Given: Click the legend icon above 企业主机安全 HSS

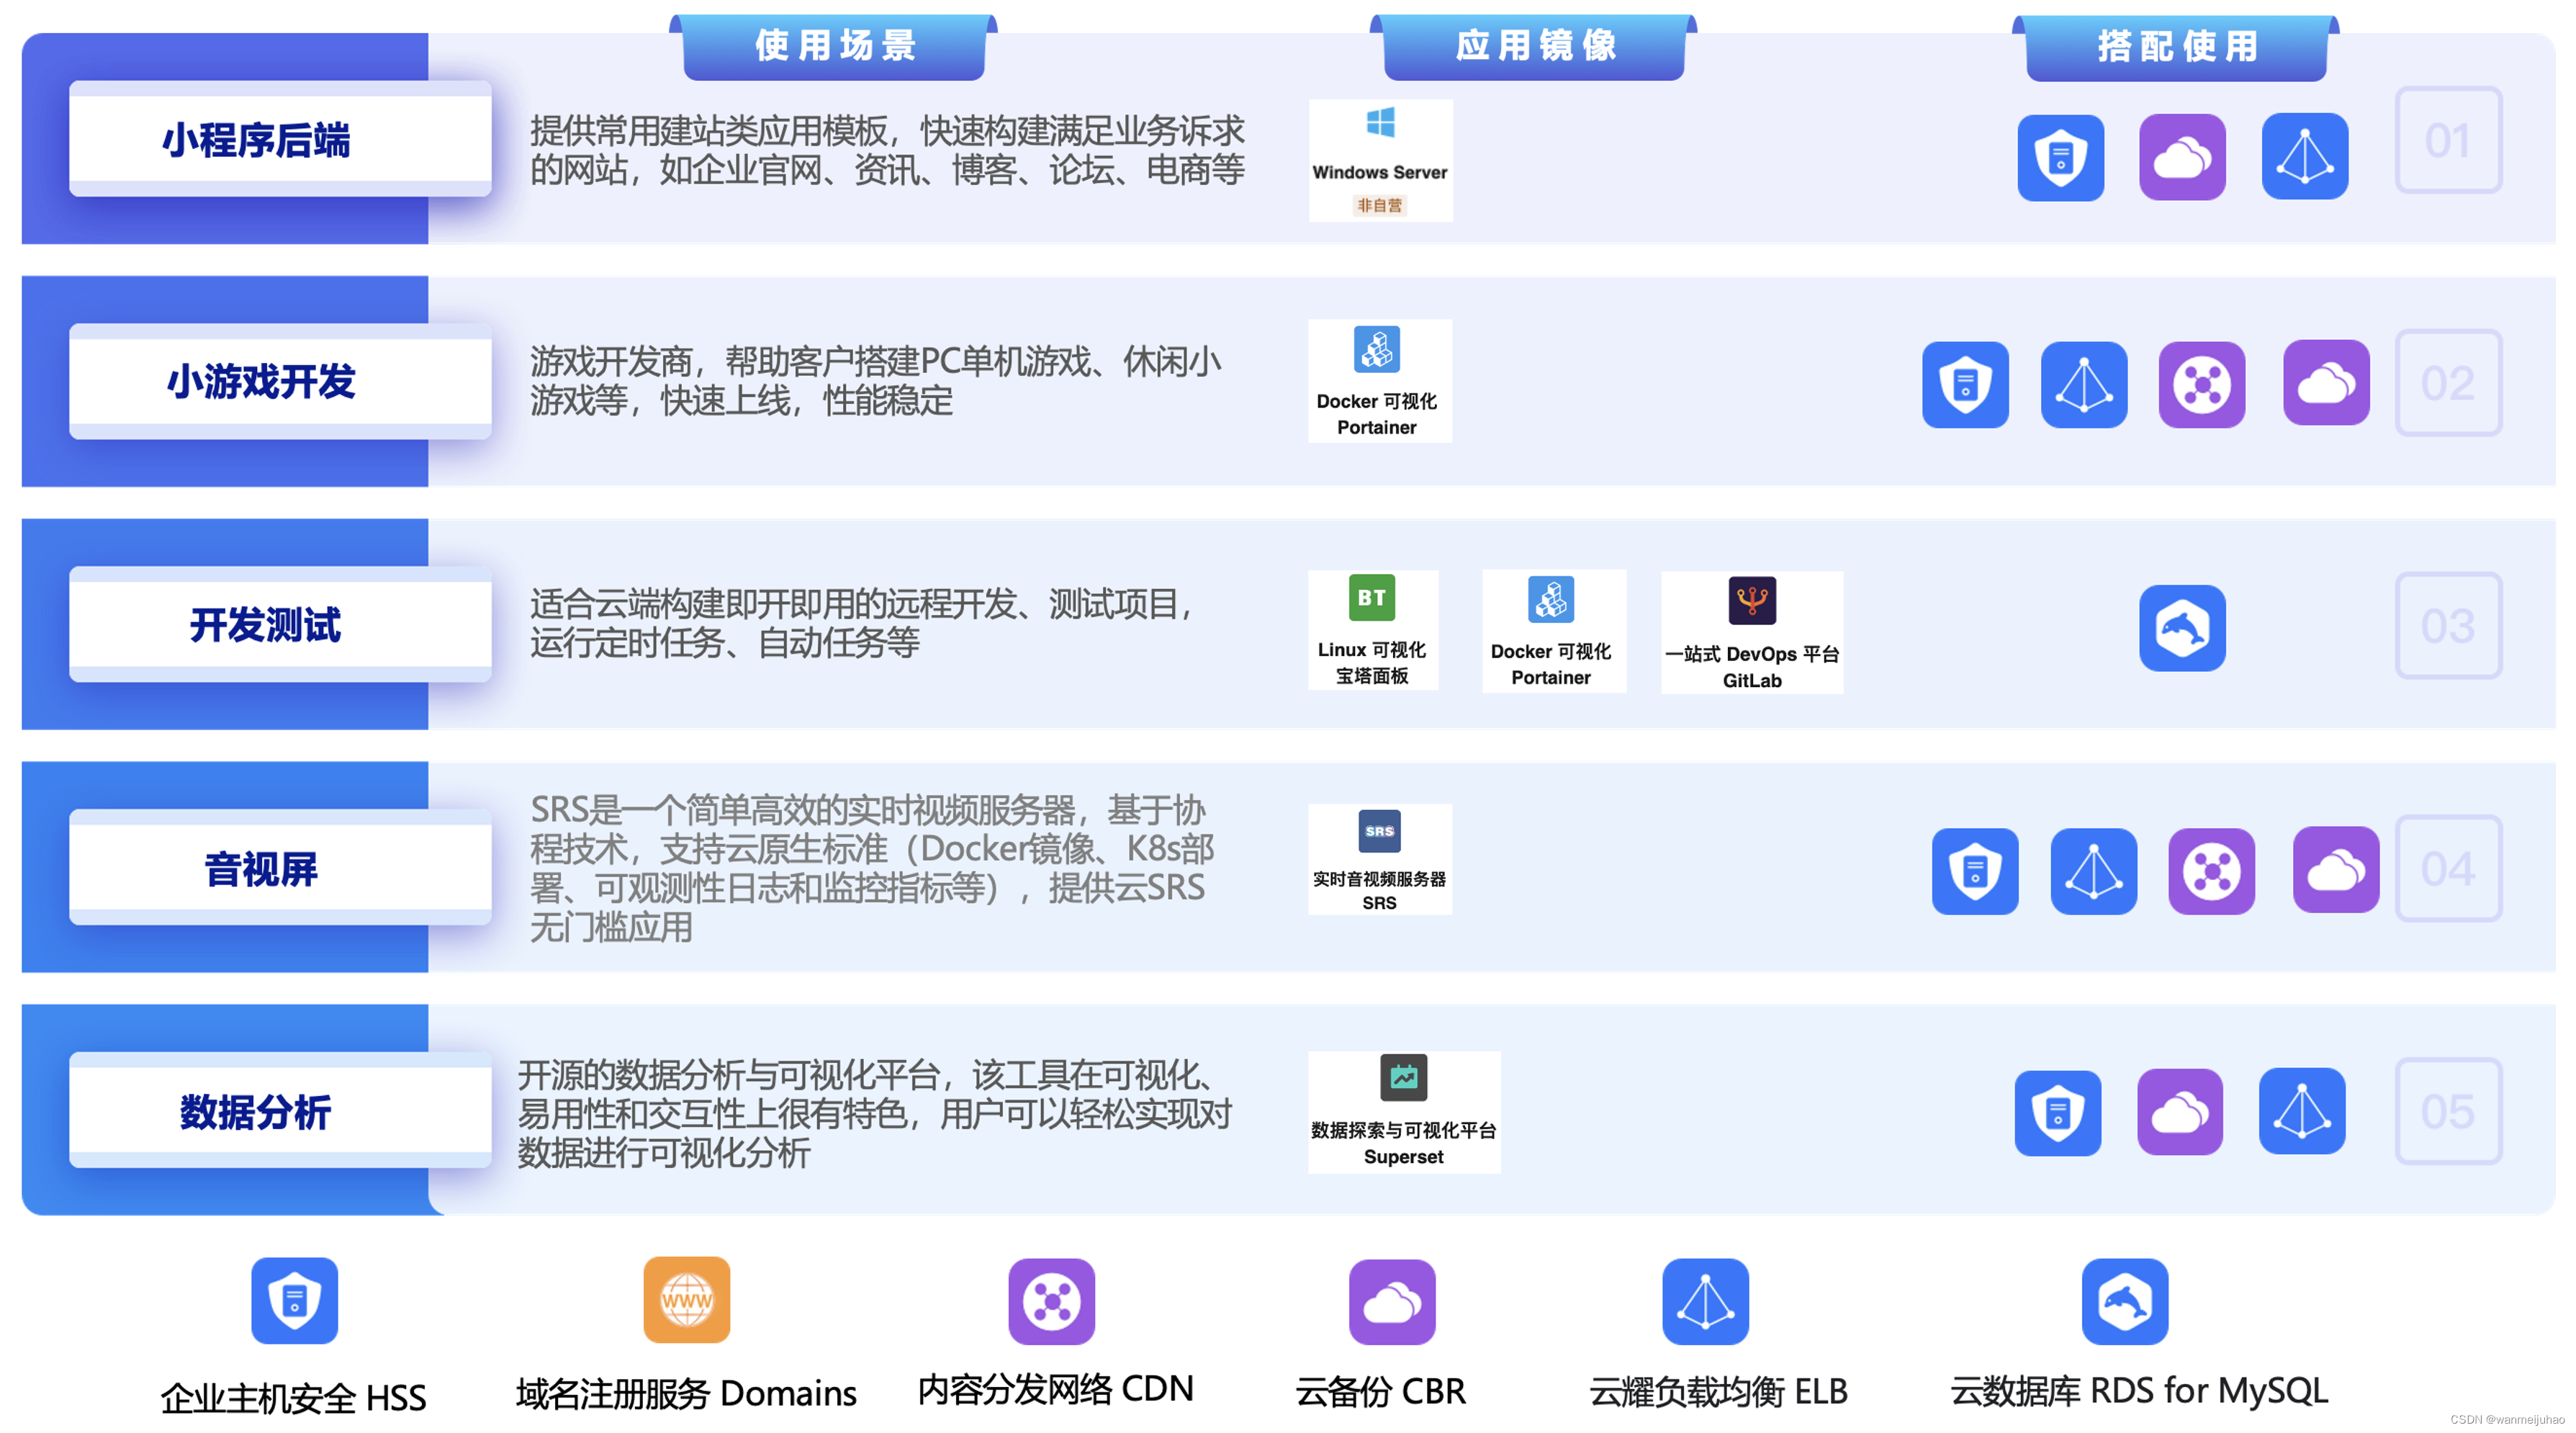Looking at the screenshot, I should 294,1300.
